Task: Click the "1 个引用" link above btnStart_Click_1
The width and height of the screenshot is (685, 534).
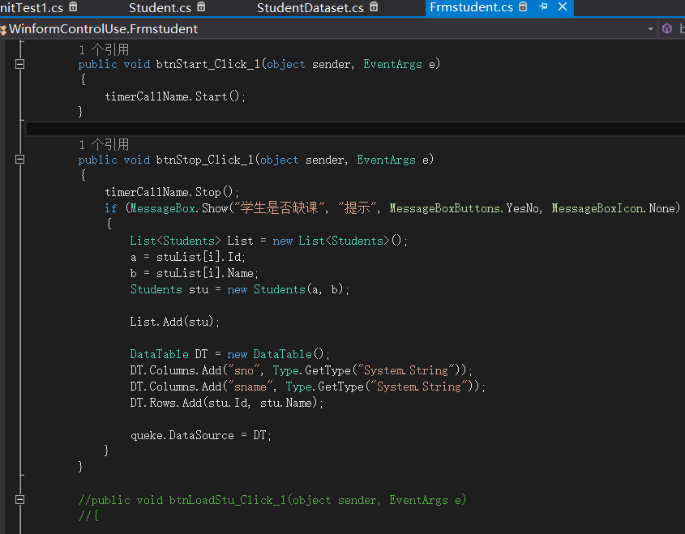Action: (104, 49)
